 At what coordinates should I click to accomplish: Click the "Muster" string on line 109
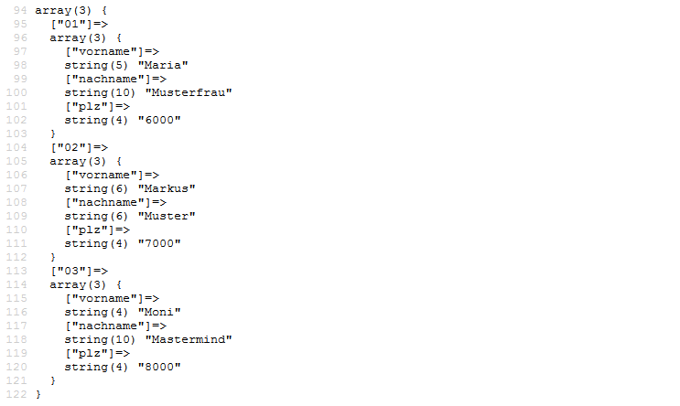(x=167, y=216)
